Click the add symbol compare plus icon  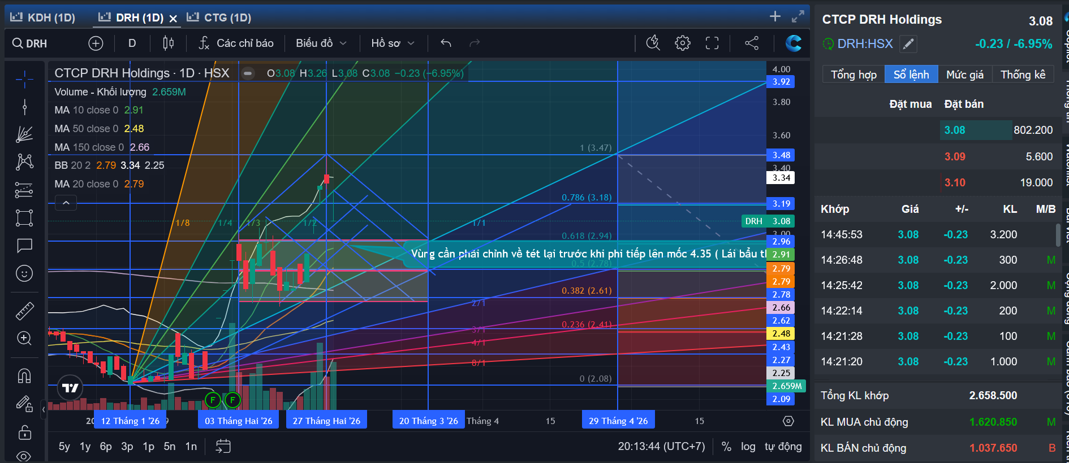pos(96,43)
